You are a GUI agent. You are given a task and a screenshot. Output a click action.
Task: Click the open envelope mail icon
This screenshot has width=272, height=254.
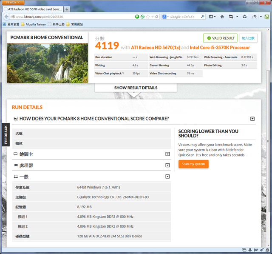(245, 17)
